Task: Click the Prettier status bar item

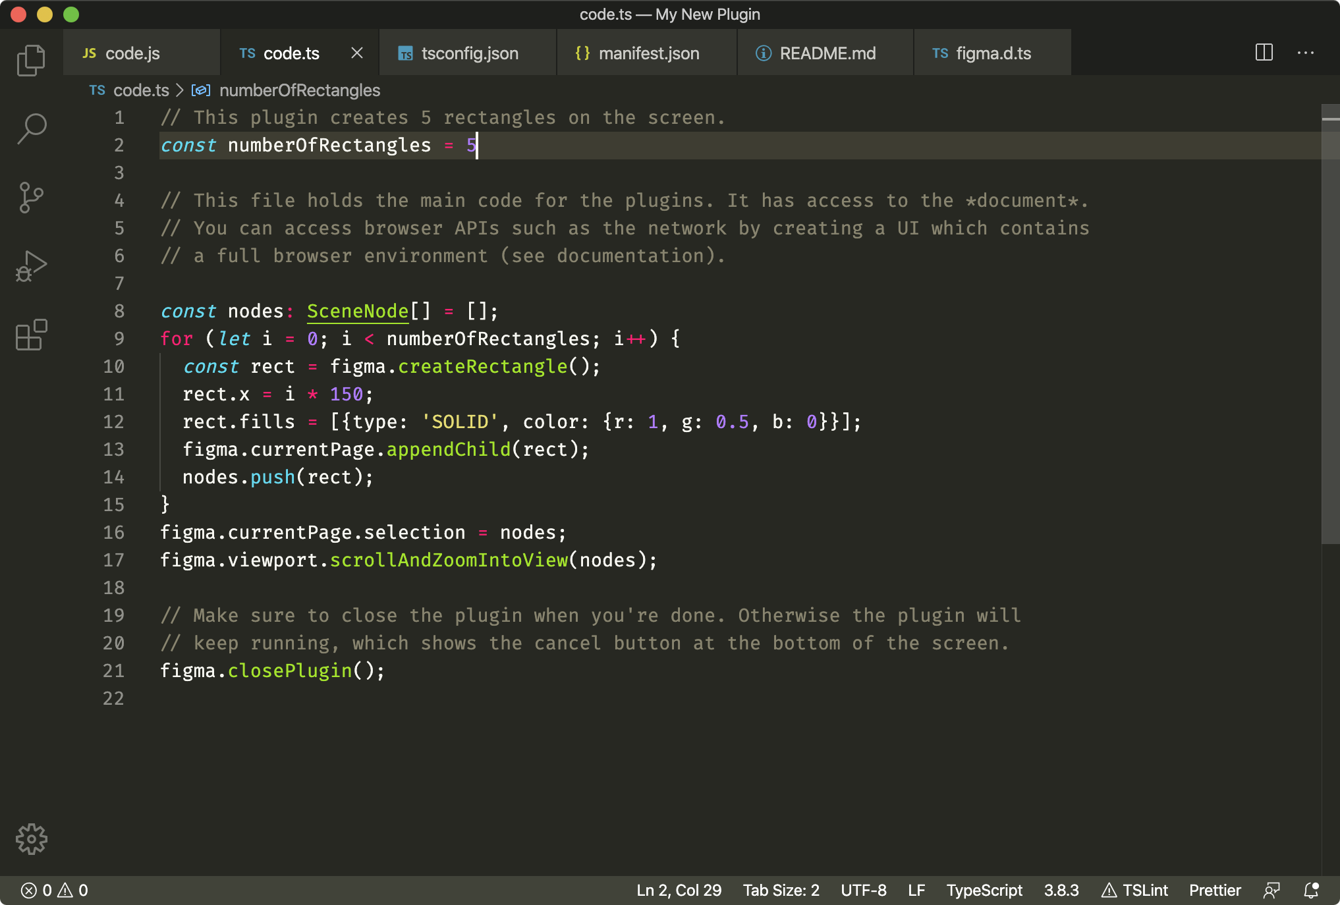Action: point(1215,891)
